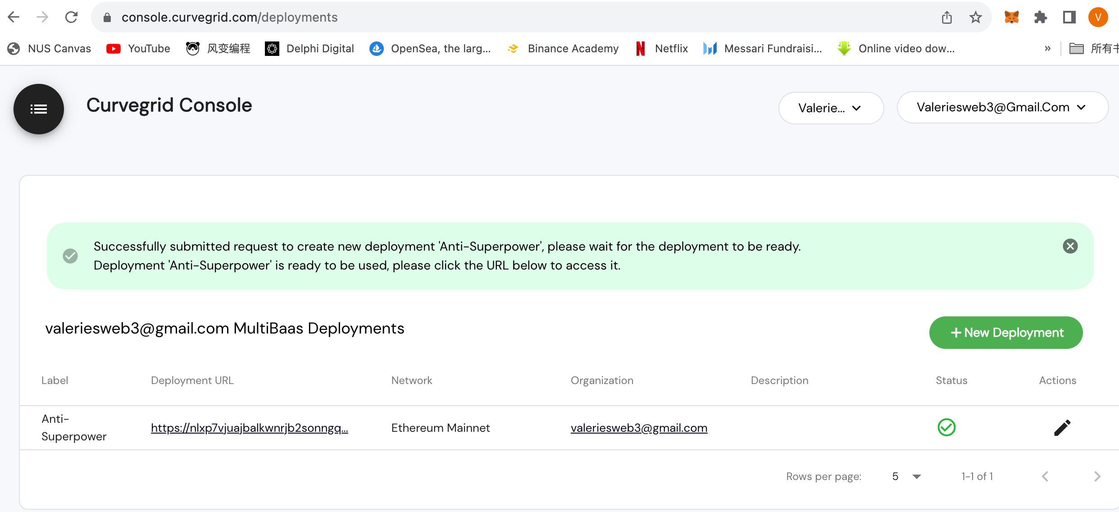Open the 风变编程 bookmark

pyautogui.click(x=218, y=48)
